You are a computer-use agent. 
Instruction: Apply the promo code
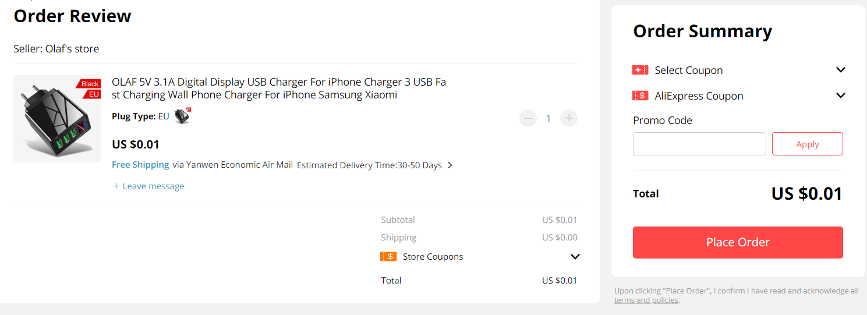807,144
